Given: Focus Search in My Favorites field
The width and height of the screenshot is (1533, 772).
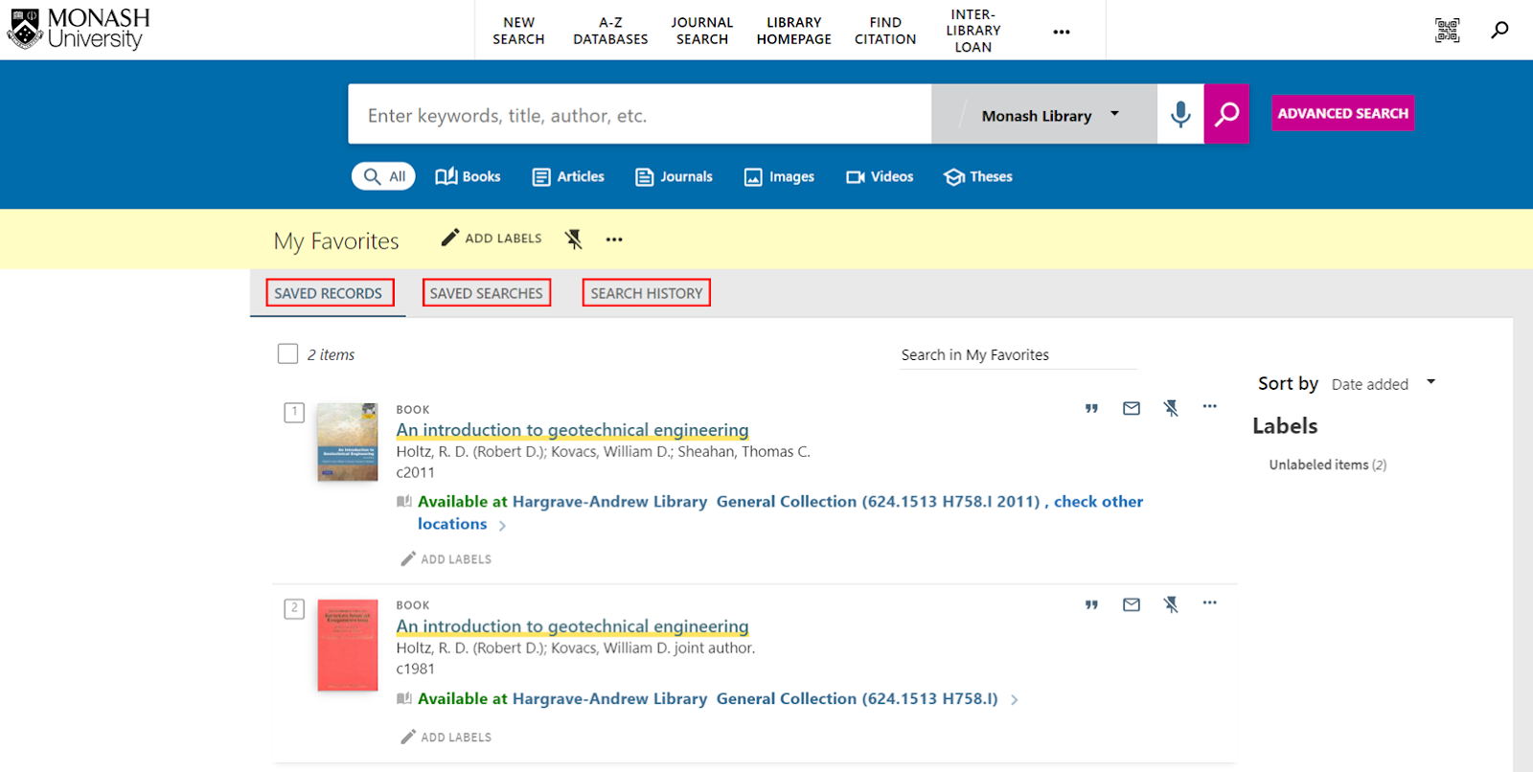Looking at the screenshot, I should point(1018,355).
